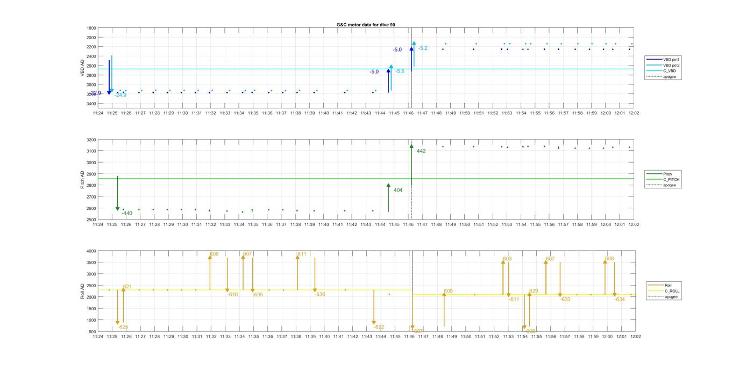Click the '621' roll move label
This screenshot has height=372, width=753.
coord(127,287)
